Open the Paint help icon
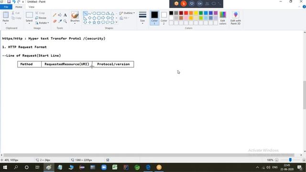Image resolution: width=306 pixels, height=172 pixels. tap(304, 7)
